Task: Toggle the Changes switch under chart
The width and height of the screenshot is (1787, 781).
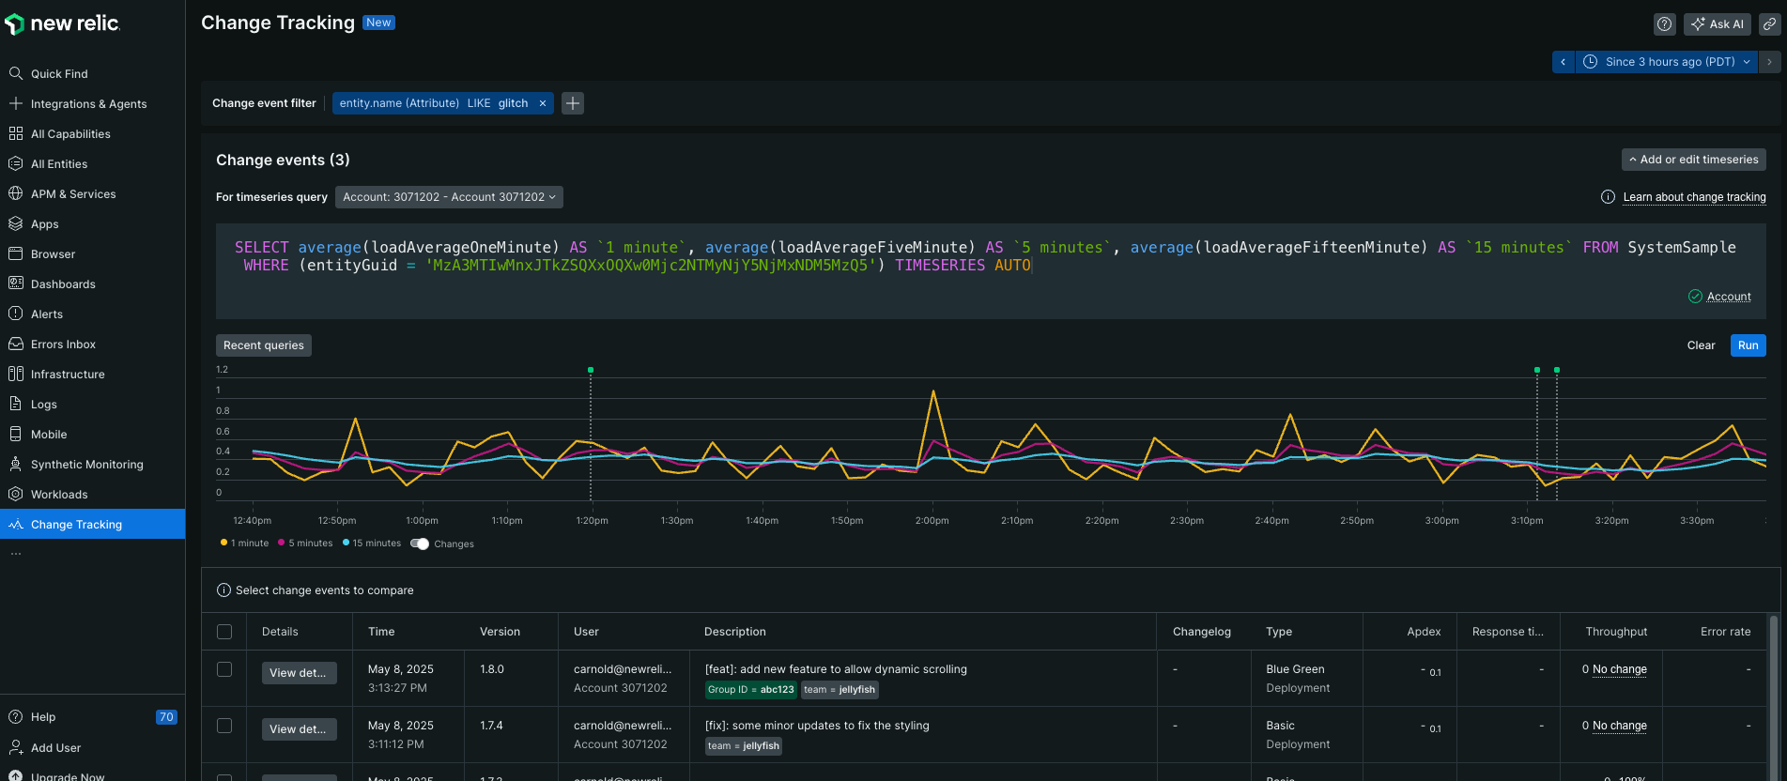Action: [420, 544]
